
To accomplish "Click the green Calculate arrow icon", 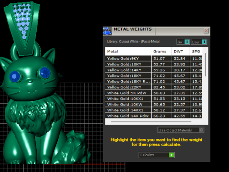I will [x=171, y=155].
